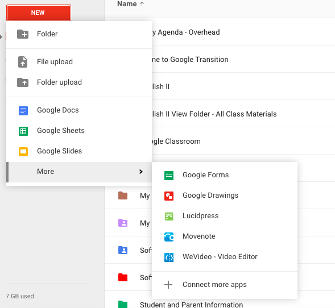Screen dimensions: 335x308
Task: Click the Google Forms icon
Action: click(x=169, y=176)
